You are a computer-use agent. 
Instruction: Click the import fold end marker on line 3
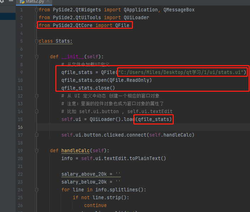click(x=36, y=25)
